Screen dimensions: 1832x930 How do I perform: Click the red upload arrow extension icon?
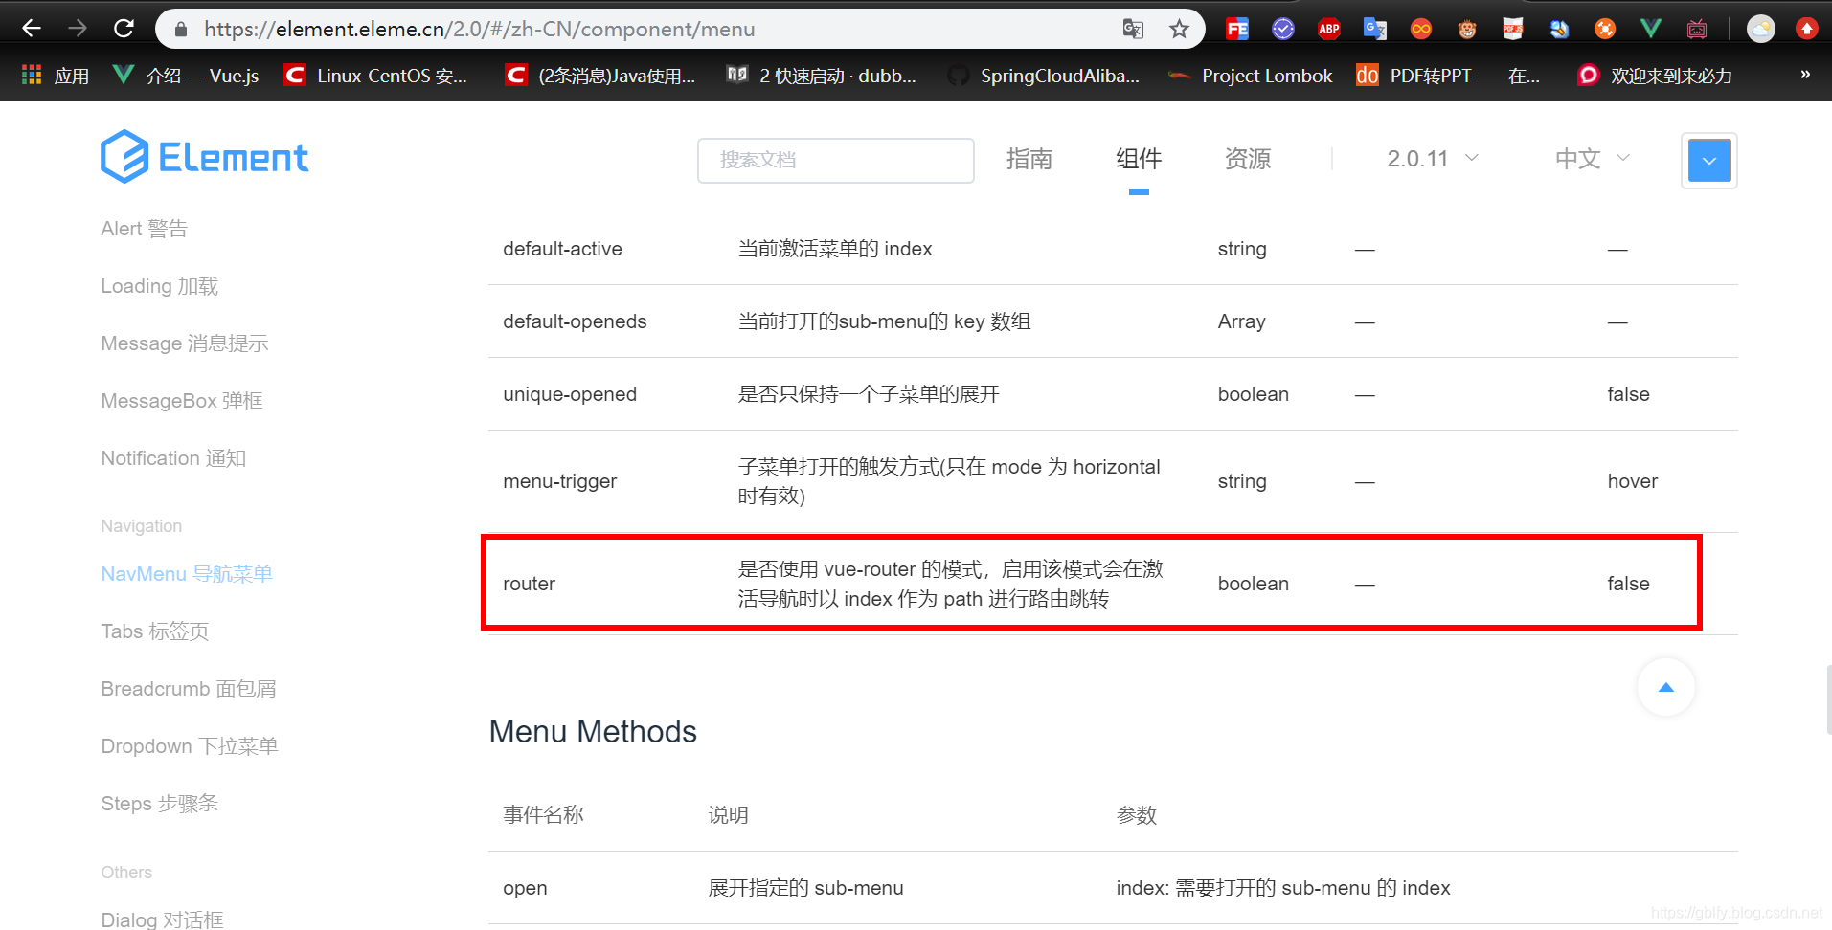pos(1807,28)
